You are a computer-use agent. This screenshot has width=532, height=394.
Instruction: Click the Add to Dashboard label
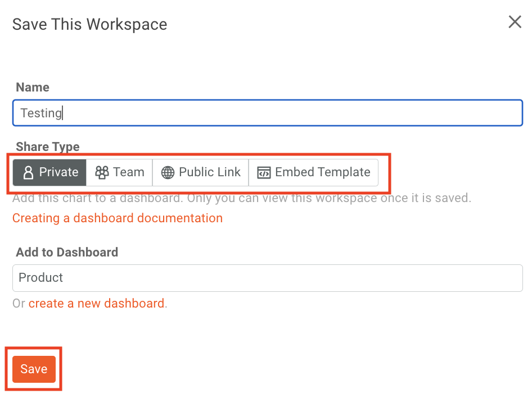(x=67, y=253)
